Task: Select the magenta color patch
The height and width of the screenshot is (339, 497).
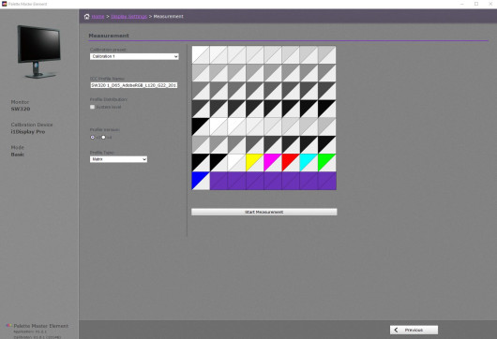Action: click(273, 163)
